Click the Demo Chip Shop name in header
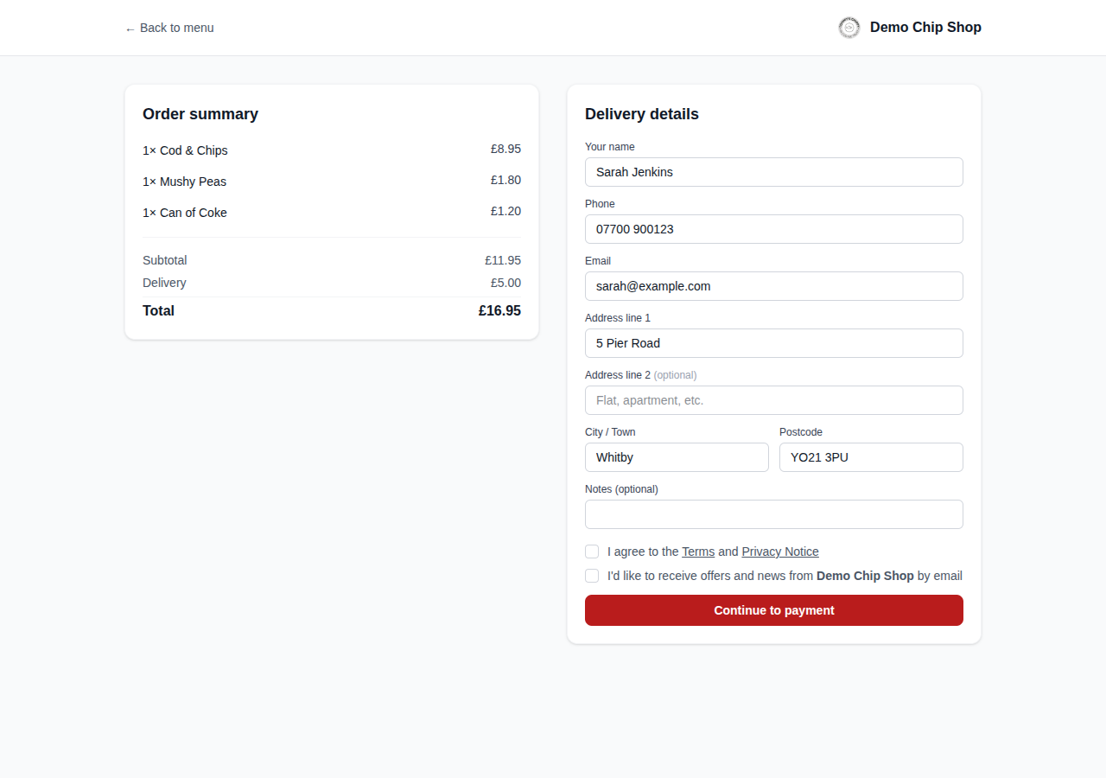Viewport: 1106px width, 778px height. click(x=925, y=28)
